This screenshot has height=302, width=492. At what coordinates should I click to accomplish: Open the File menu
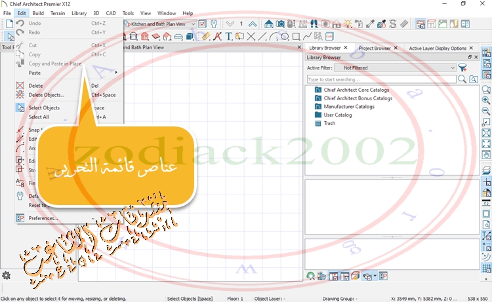pos(7,13)
